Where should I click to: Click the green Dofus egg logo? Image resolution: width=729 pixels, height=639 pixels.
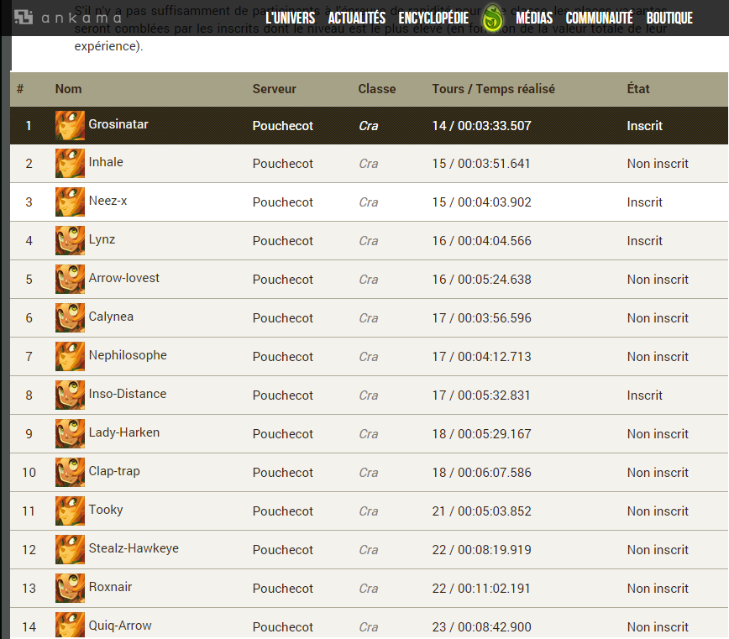492,18
